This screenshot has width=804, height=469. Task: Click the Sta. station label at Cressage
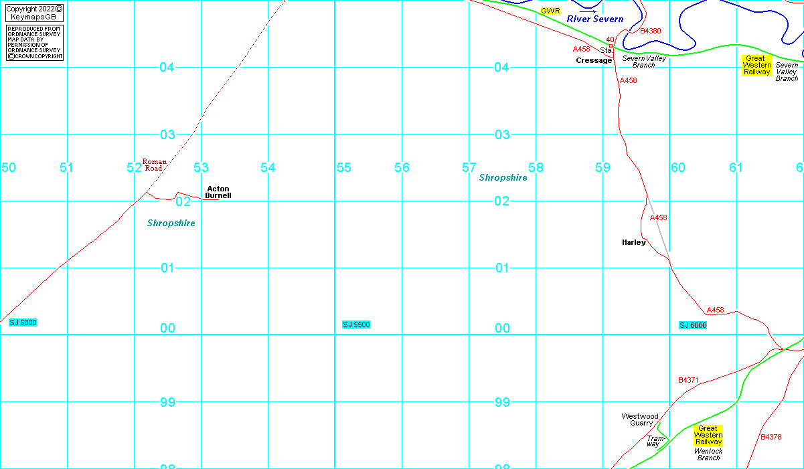click(x=606, y=50)
